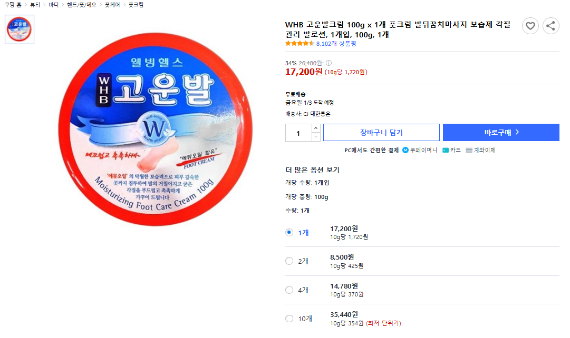Choose the 4개 package option

[289, 290]
